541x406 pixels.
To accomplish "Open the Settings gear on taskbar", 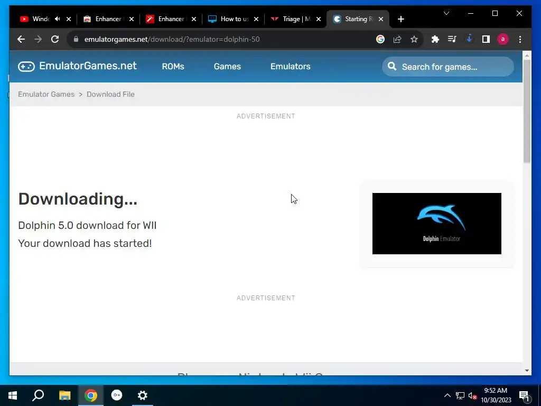I will tap(143, 395).
